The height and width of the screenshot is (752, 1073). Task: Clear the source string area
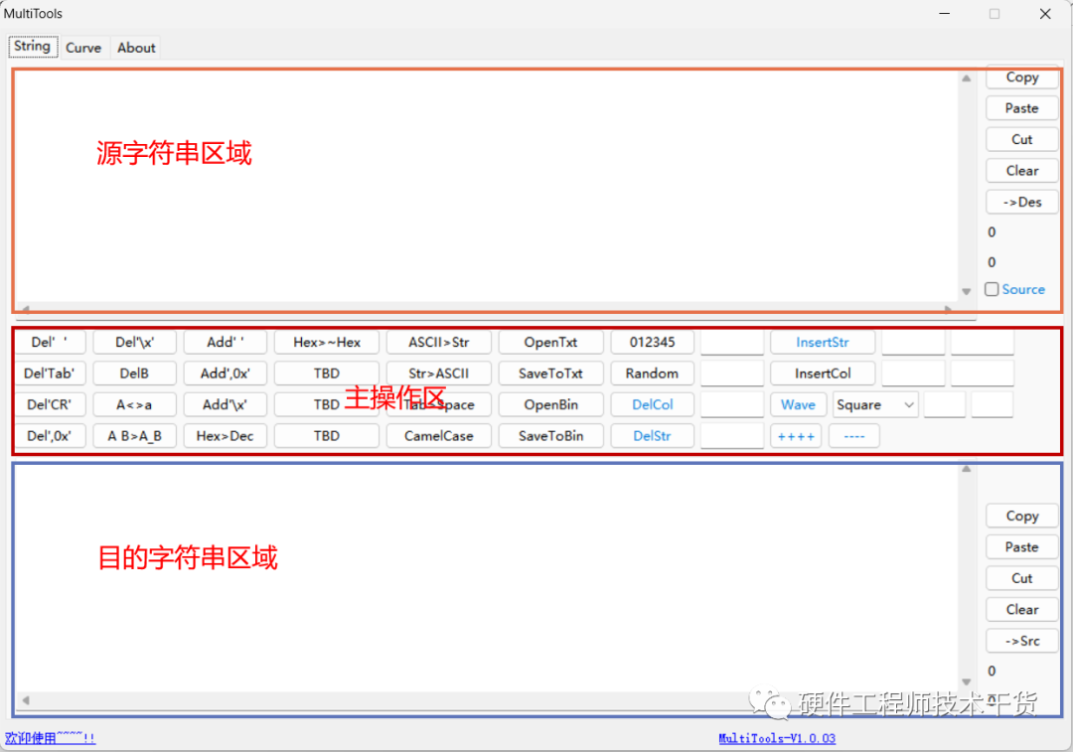click(x=1021, y=171)
